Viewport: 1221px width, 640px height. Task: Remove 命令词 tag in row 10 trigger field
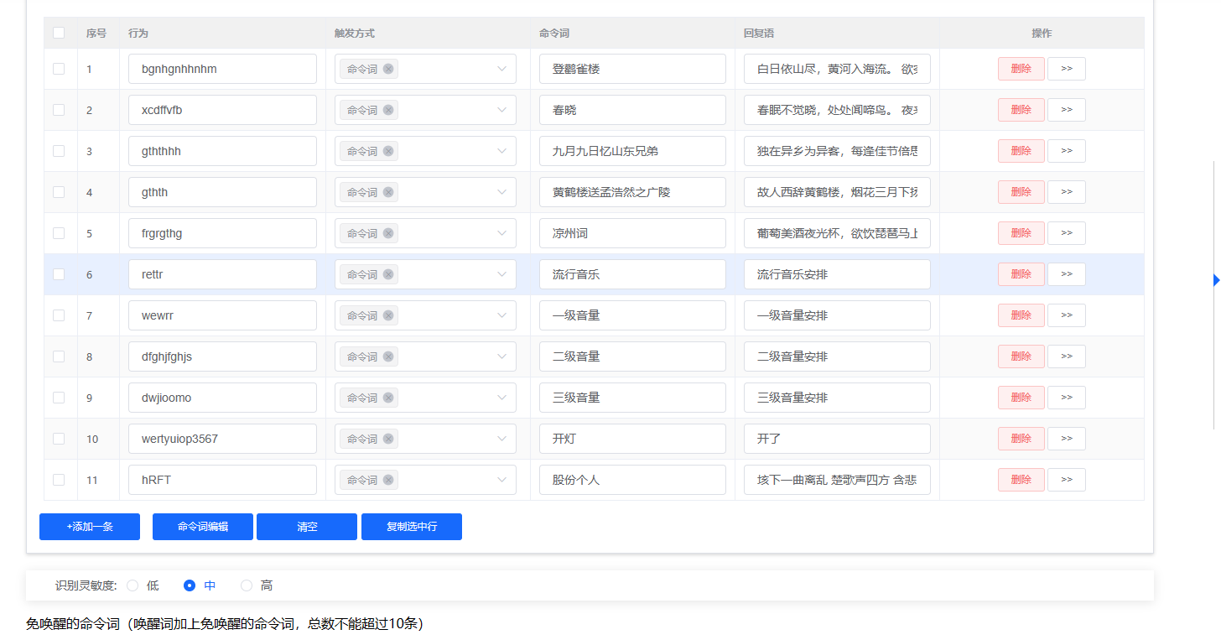point(388,439)
